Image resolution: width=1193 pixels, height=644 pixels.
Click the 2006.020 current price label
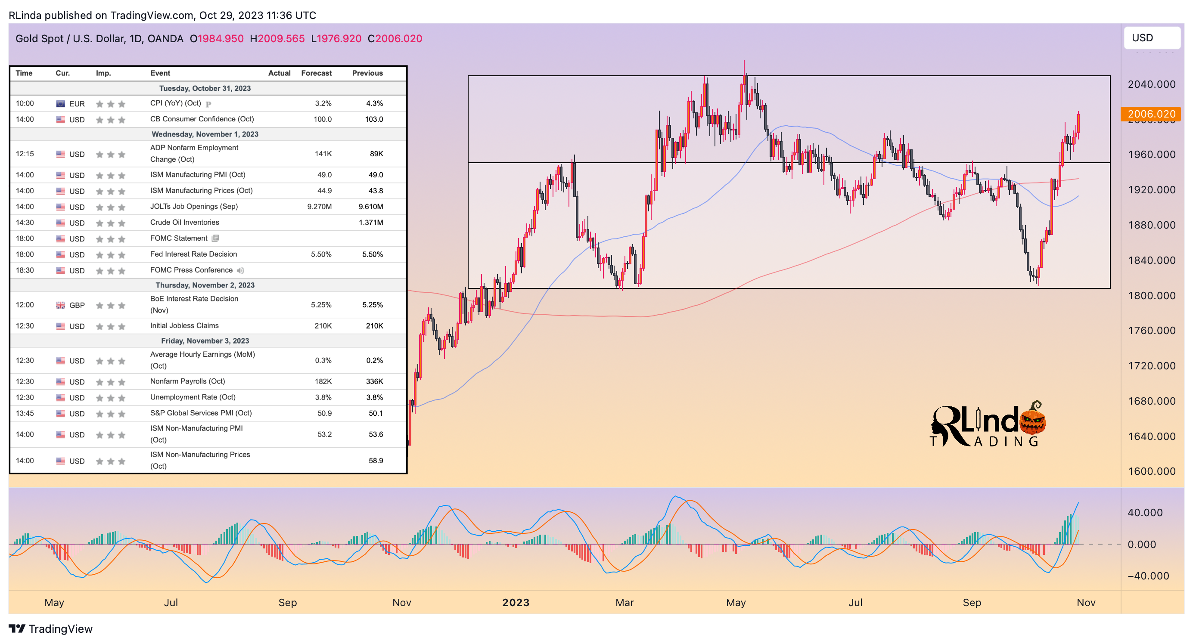[1150, 114]
